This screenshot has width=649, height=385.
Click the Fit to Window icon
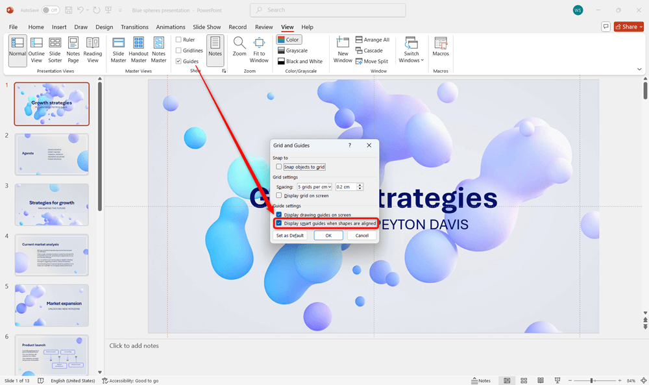coord(259,47)
